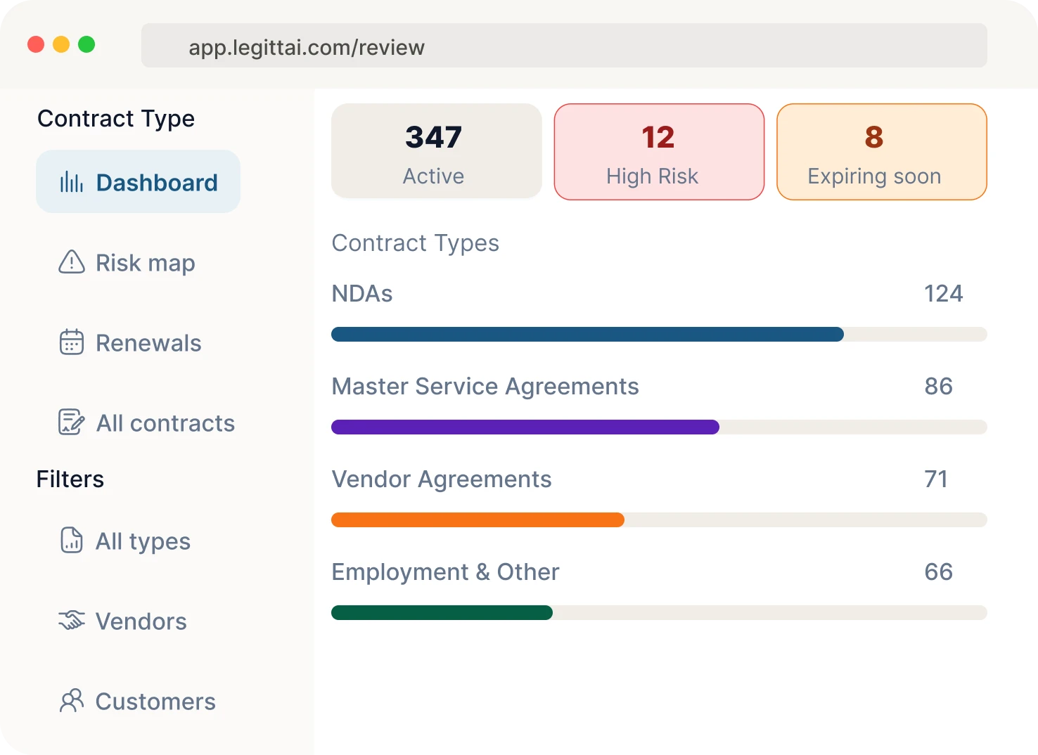1038x755 pixels.
Task: Click the Expiring soon card
Action: [x=881, y=151]
